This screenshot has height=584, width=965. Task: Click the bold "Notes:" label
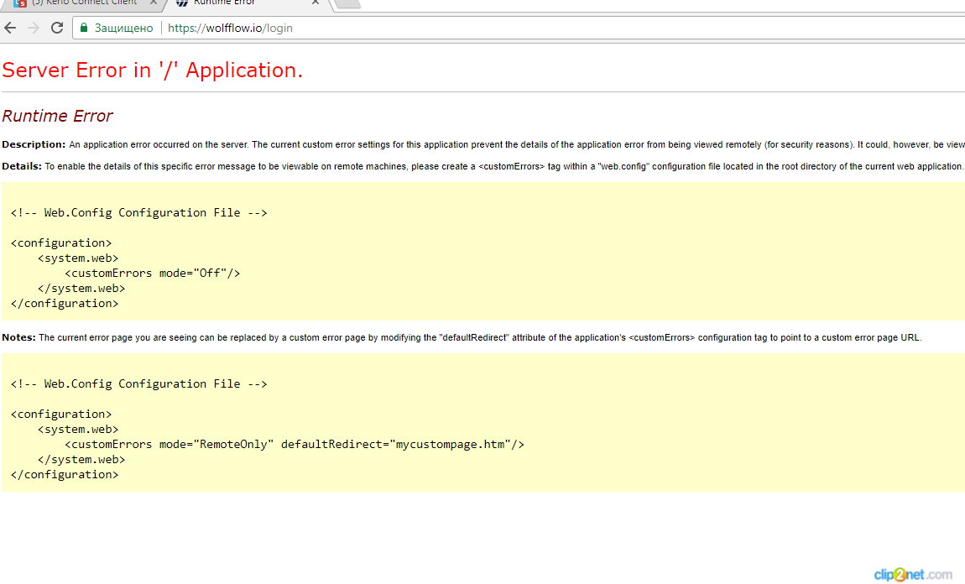tap(19, 337)
